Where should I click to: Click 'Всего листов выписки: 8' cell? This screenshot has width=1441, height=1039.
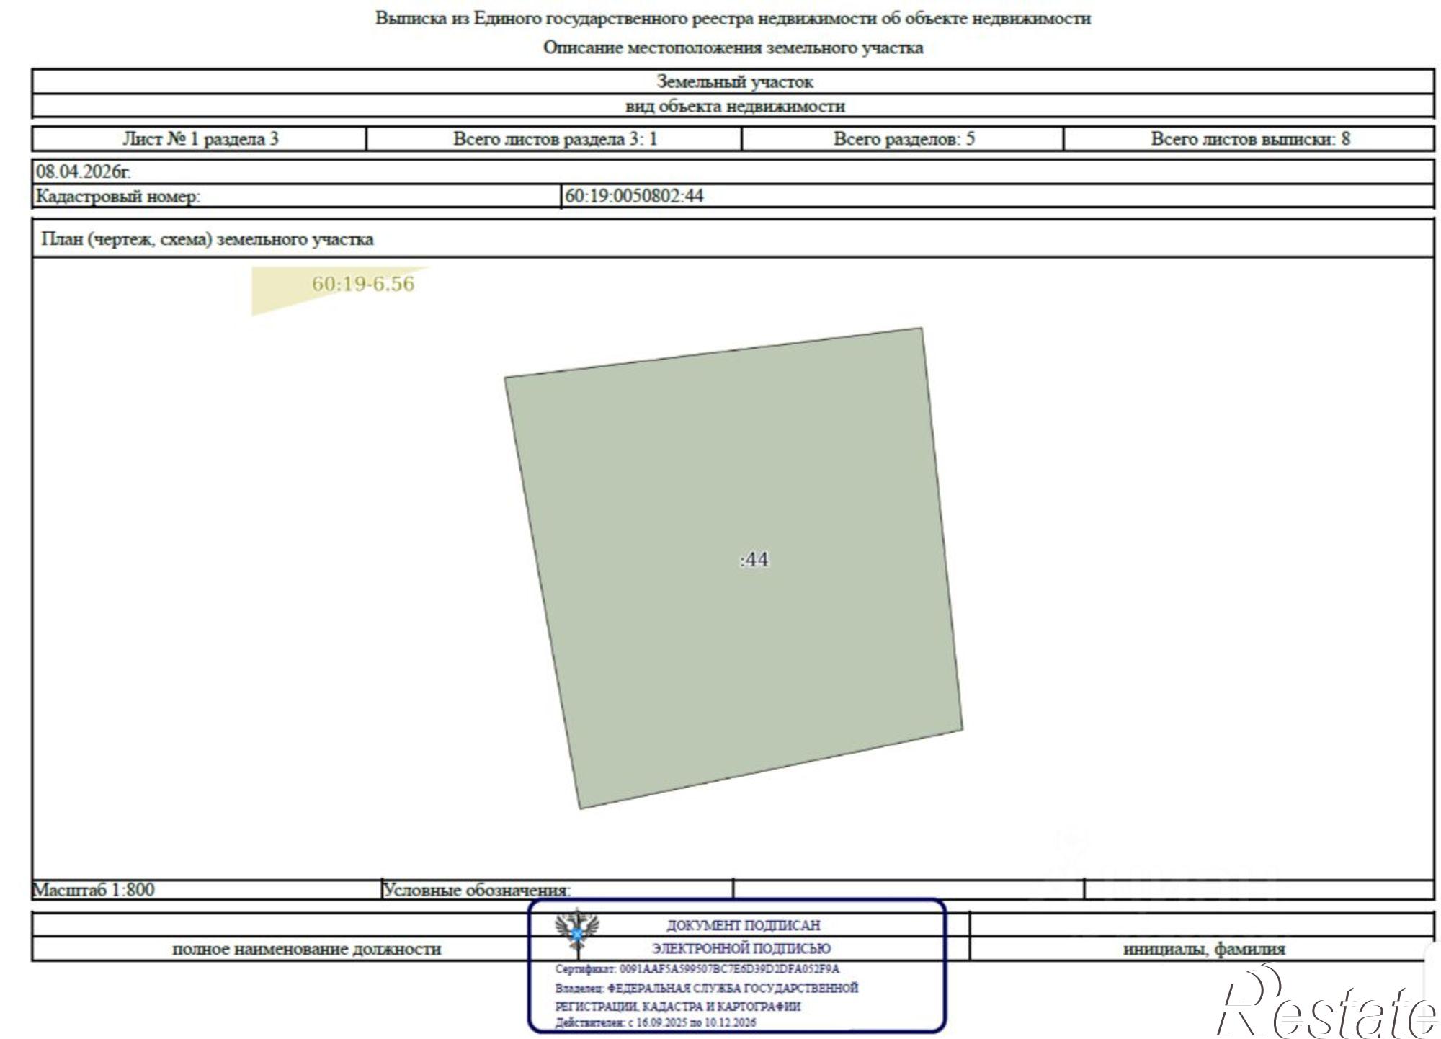[x=1249, y=138]
